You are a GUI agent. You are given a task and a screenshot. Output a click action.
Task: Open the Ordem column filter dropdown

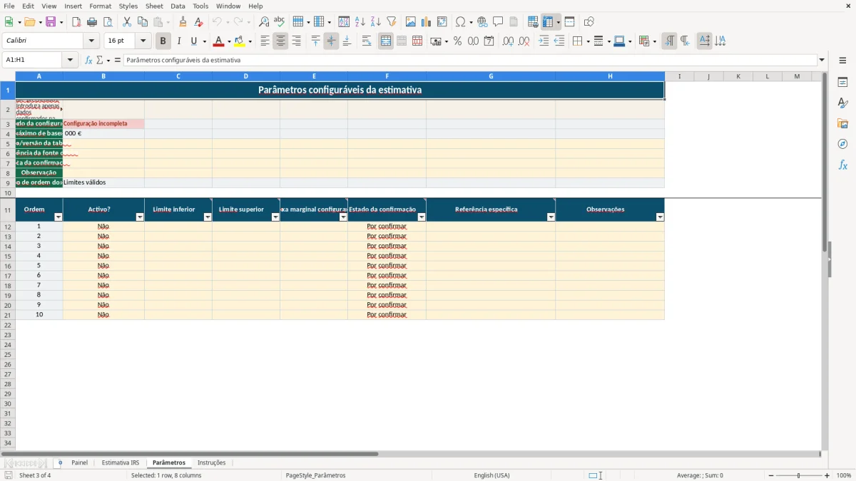click(x=58, y=217)
